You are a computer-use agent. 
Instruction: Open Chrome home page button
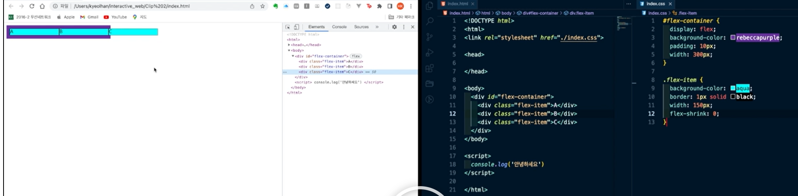pos(42,6)
